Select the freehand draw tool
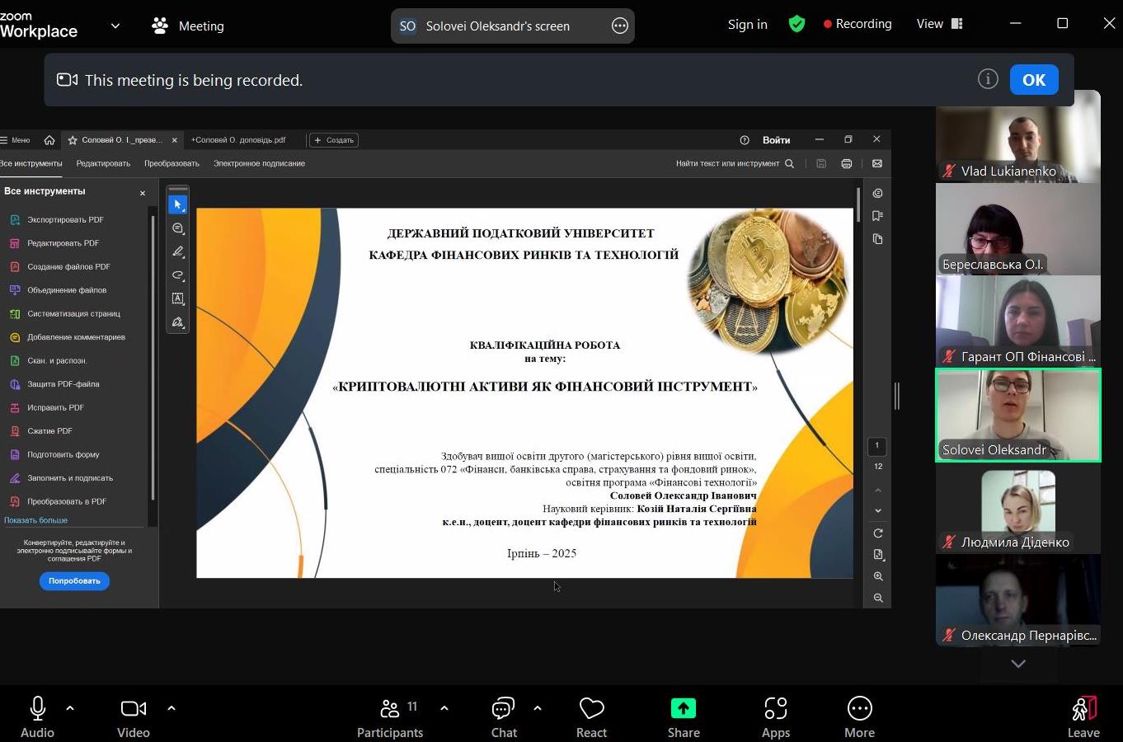Viewport: 1123px width, 742px height. (178, 275)
